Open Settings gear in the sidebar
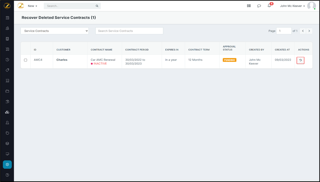The height and width of the screenshot is (182, 320). pyautogui.click(x=7, y=164)
